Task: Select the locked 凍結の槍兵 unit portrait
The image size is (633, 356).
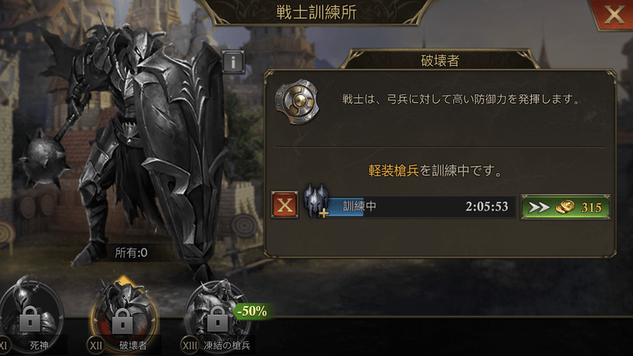Action: [217, 312]
